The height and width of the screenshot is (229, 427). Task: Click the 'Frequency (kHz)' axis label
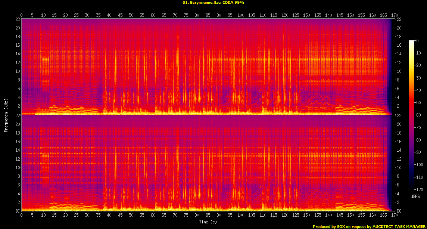click(x=6, y=114)
